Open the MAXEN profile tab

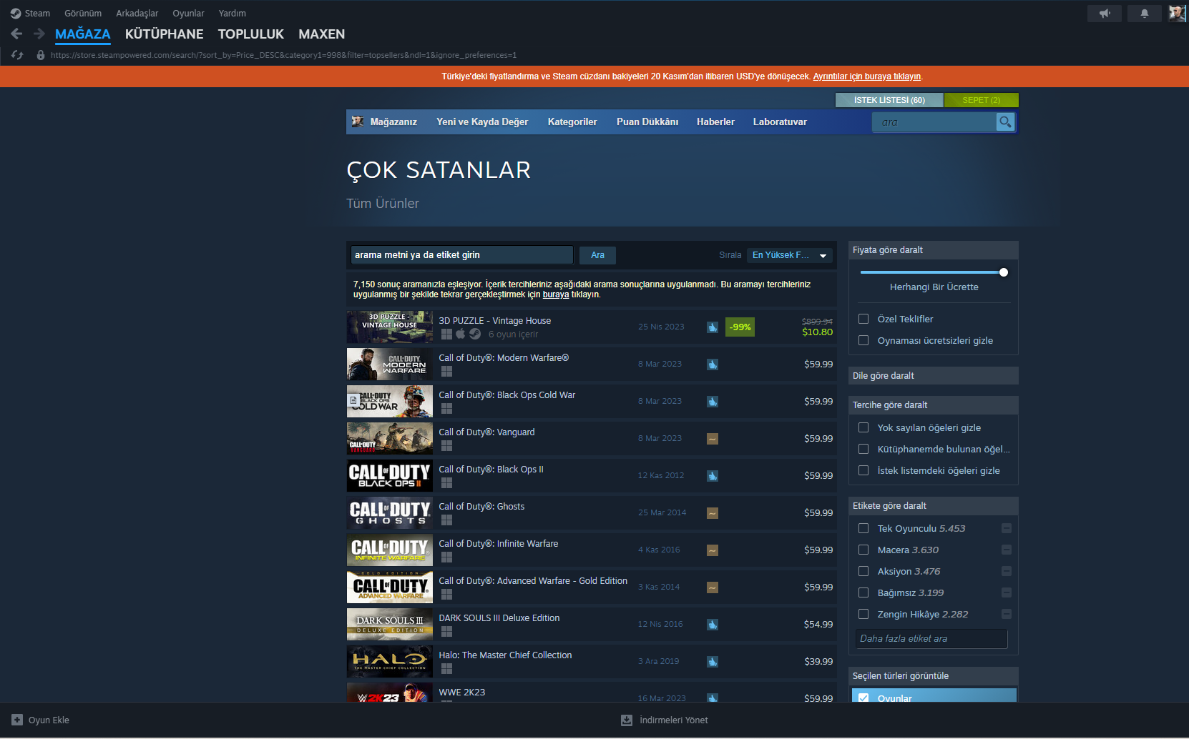(321, 34)
